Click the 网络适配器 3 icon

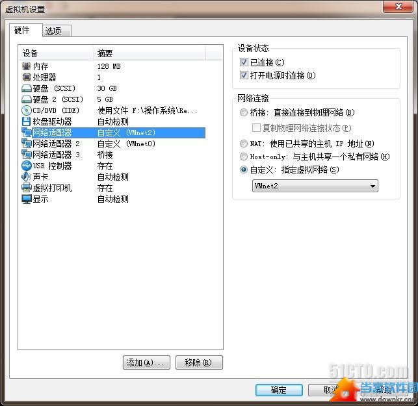[27, 155]
